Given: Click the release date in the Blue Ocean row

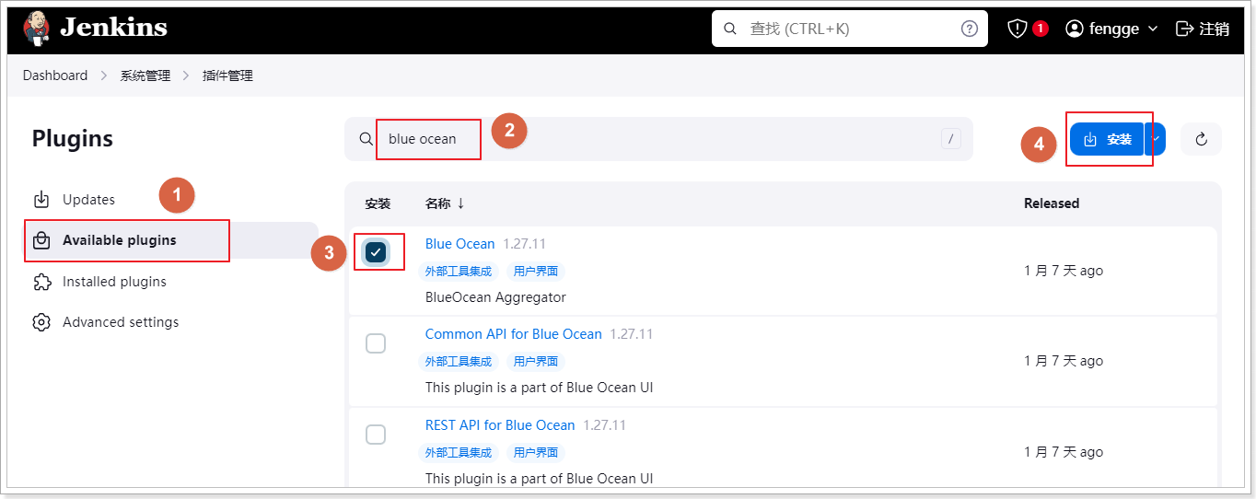Looking at the screenshot, I should tap(1064, 271).
